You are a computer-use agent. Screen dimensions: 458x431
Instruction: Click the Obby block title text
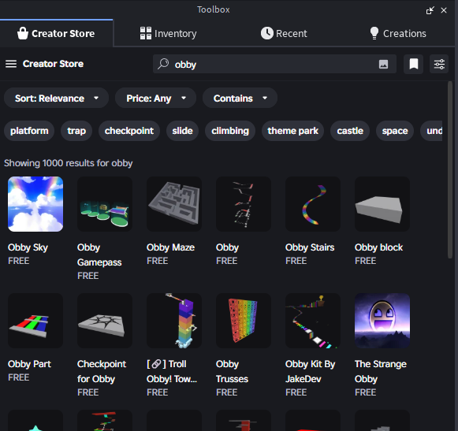tap(378, 247)
